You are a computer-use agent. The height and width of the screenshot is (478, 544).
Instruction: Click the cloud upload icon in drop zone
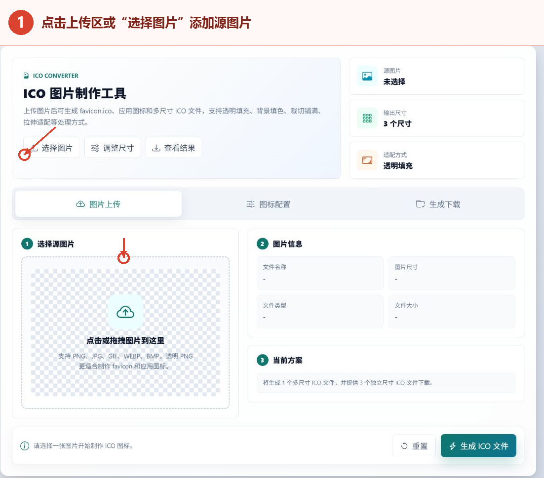click(x=125, y=312)
